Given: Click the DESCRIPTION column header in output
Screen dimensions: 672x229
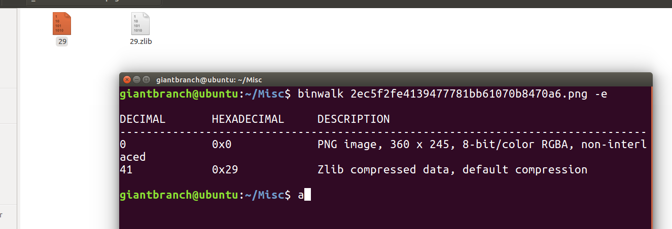Looking at the screenshot, I should click(x=353, y=119).
